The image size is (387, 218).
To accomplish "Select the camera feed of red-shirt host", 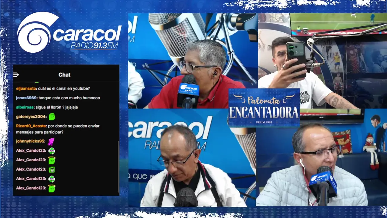I will [193, 61].
